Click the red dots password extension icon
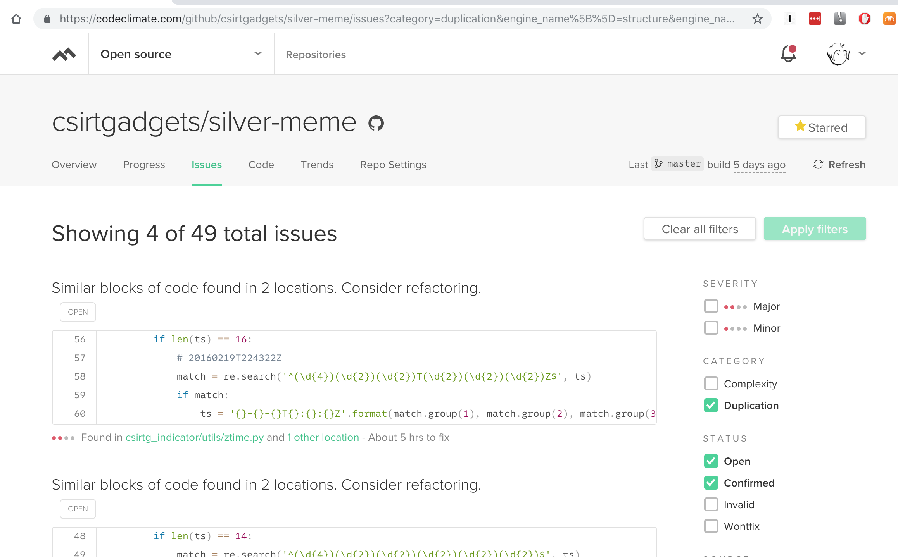The height and width of the screenshot is (557, 898). click(x=815, y=19)
